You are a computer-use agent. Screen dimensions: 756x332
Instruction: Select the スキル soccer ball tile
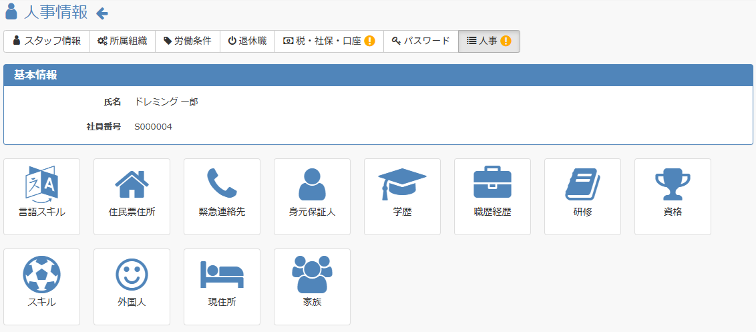42,287
